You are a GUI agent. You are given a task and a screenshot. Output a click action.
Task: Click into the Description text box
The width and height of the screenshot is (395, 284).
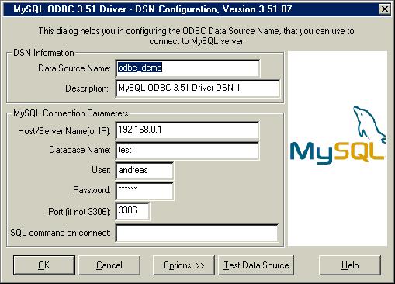click(x=197, y=88)
